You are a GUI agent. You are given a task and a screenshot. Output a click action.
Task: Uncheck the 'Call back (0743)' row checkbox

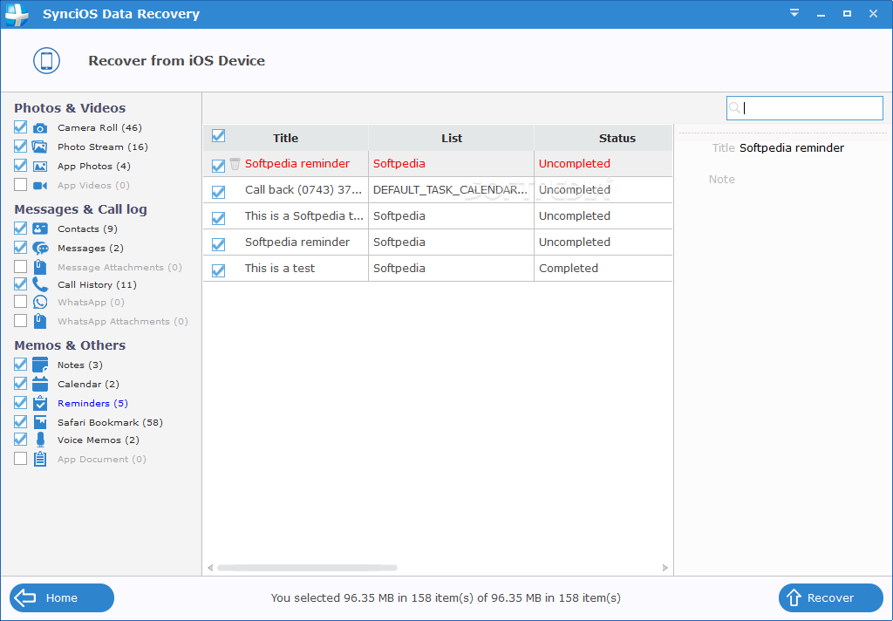coord(218,192)
